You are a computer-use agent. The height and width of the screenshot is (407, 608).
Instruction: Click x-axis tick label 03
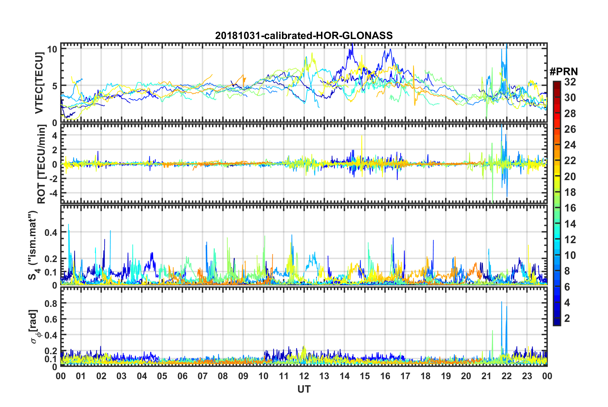[121, 376]
